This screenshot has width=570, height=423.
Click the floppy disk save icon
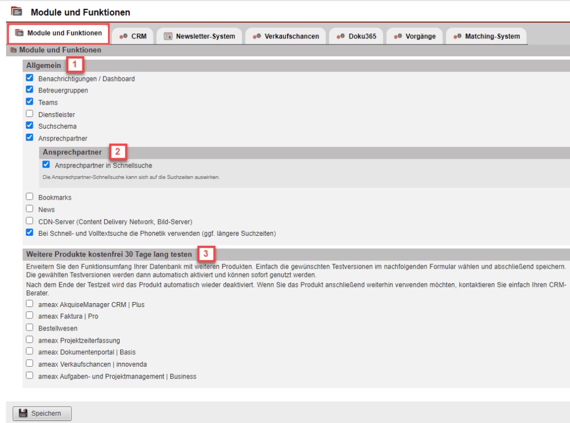pos(22,413)
